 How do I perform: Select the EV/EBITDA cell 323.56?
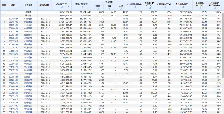coord(219,93)
